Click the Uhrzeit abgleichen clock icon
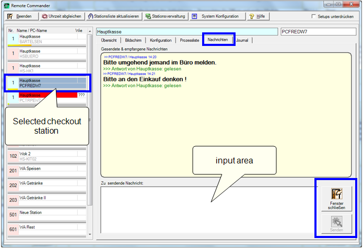This screenshot has height=249, width=363. (x=45, y=16)
